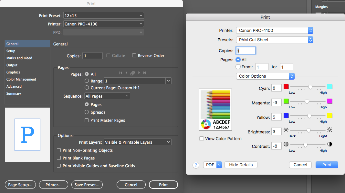Click the Cyan red color chip
This screenshot has height=193, width=345.
pos(286,87)
